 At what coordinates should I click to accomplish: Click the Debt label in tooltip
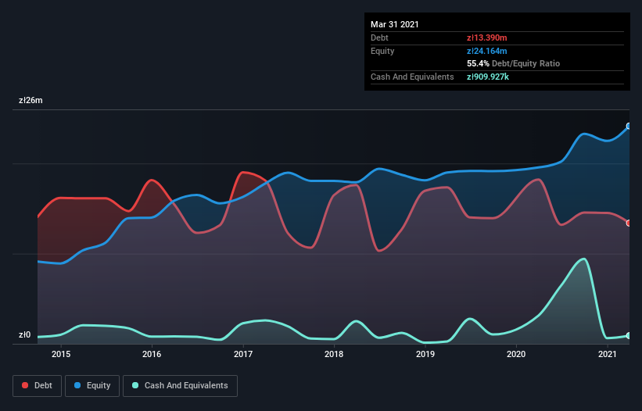379,38
